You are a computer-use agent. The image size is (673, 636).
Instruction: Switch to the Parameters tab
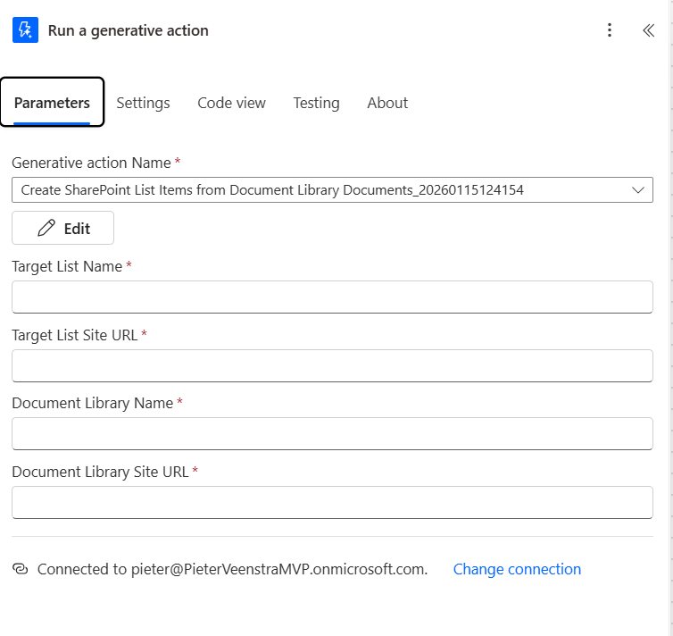pos(52,103)
